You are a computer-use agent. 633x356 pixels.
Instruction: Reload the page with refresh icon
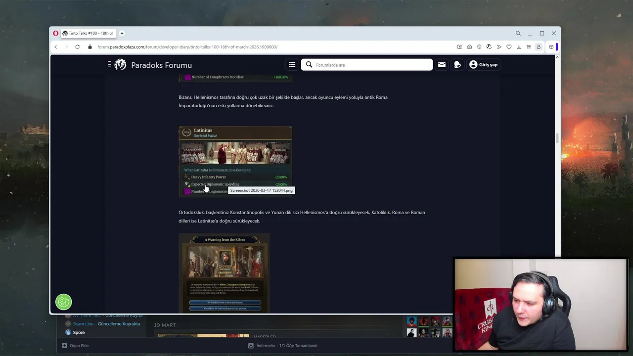[77, 47]
